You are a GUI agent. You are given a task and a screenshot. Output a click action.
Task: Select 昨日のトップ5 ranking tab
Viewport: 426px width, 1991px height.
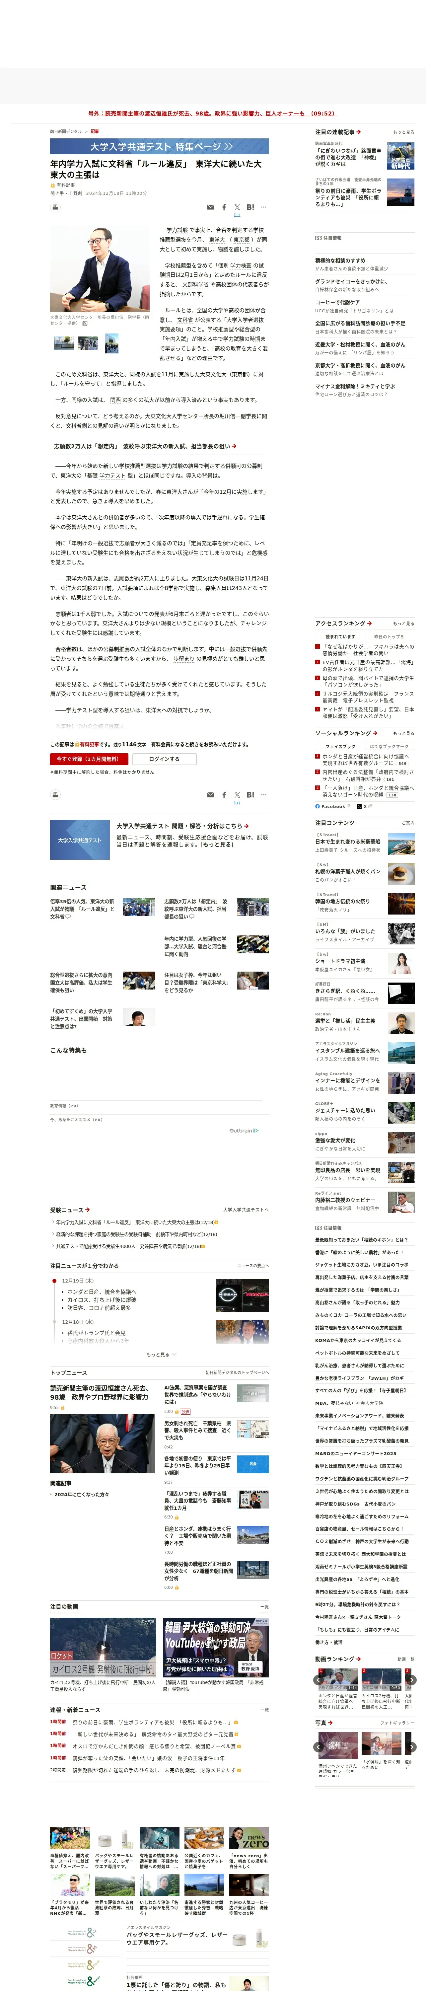pyautogui.click(x=389, y=637)
